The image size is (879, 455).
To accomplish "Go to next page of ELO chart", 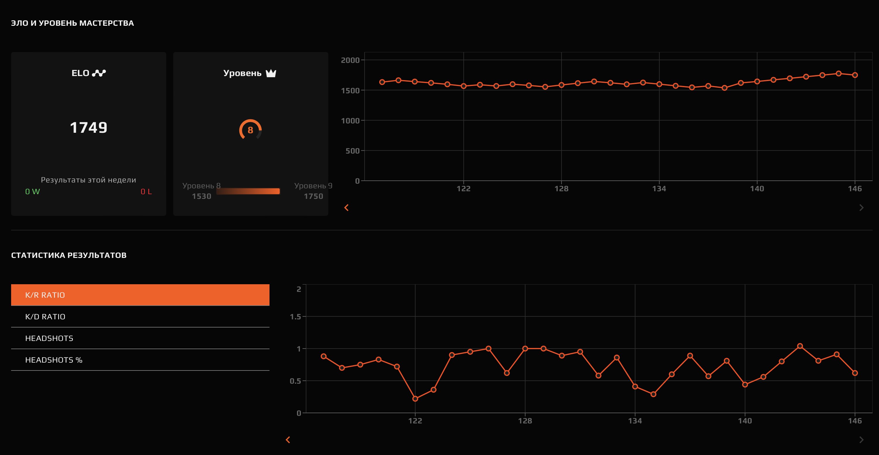I will click(x=861, y=207).
